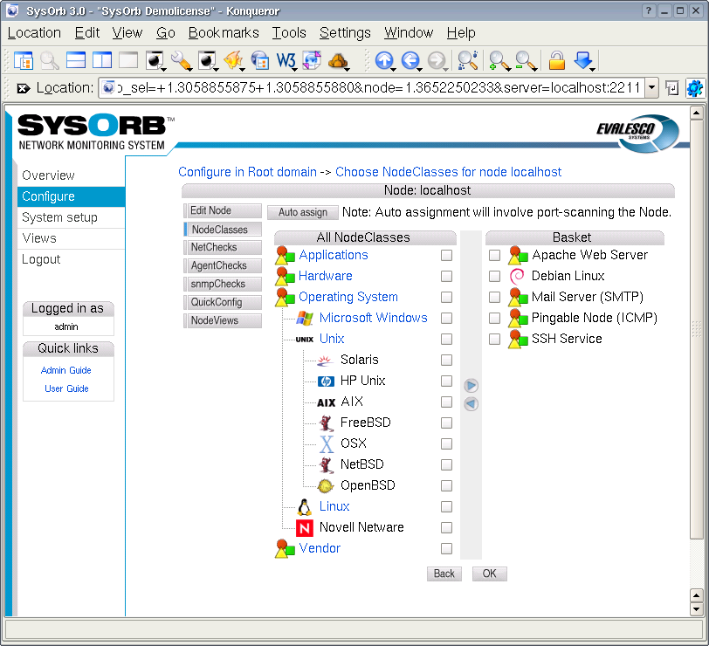The width and height of the screenshot is (709, 646).
Task: Click the Auto assign button
Action: click(x=302, y=212)
